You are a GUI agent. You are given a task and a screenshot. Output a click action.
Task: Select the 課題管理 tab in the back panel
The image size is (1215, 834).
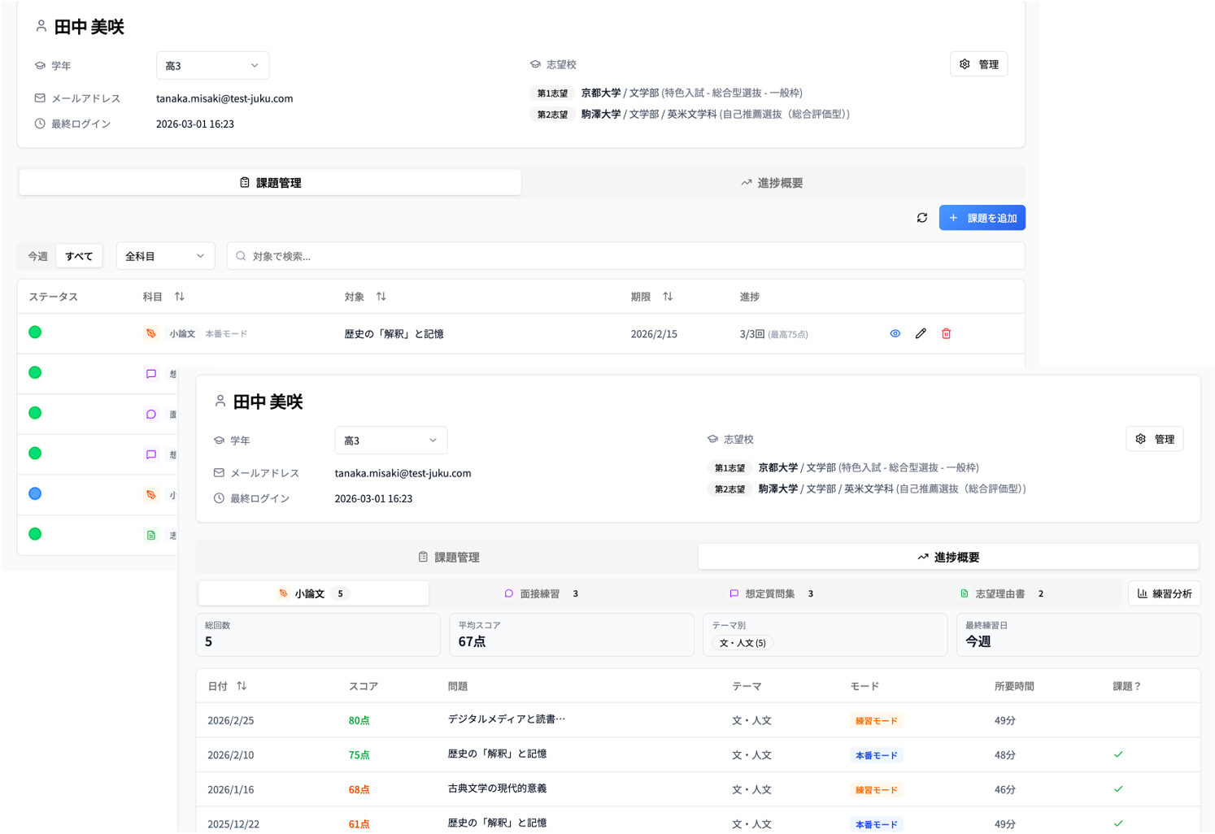(270, 183)
